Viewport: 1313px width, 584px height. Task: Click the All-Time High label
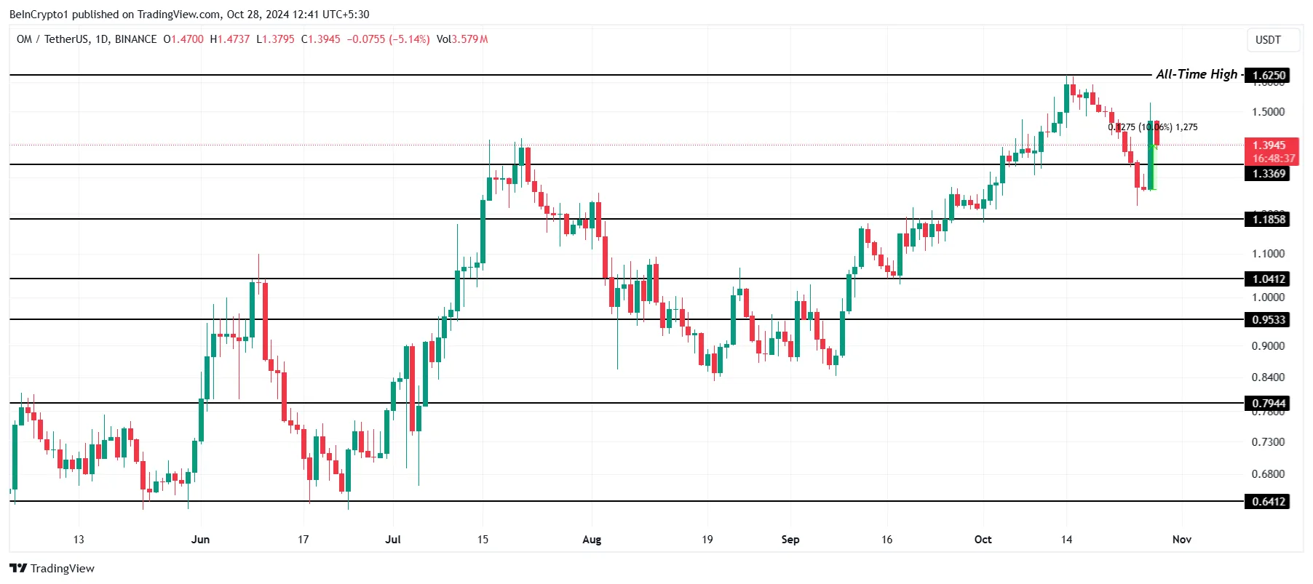tap(1197, 74)
